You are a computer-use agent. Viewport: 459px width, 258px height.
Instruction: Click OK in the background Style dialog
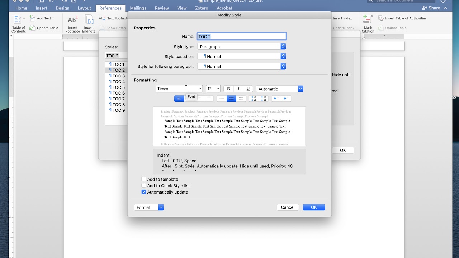343,150
